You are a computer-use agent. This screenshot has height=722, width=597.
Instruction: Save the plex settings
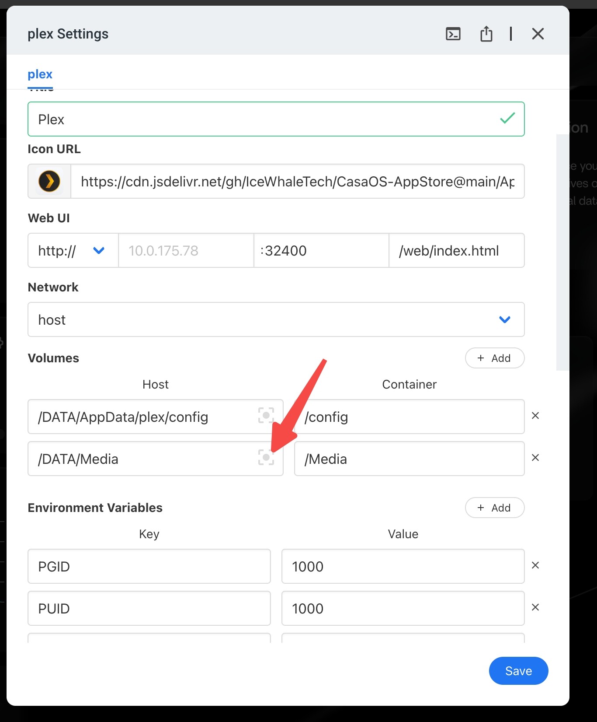coord(518,671)
